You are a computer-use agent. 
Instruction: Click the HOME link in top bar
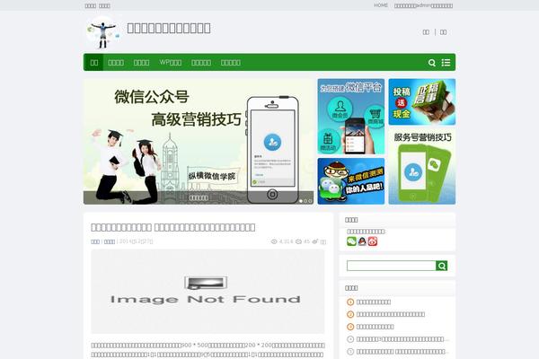tap(381, 5)
